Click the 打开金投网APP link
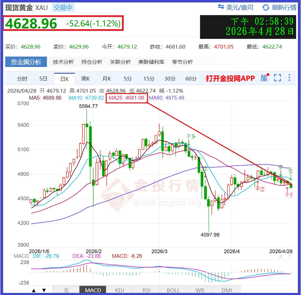Screen dimensions: 301x295 (x=230, y=78)
